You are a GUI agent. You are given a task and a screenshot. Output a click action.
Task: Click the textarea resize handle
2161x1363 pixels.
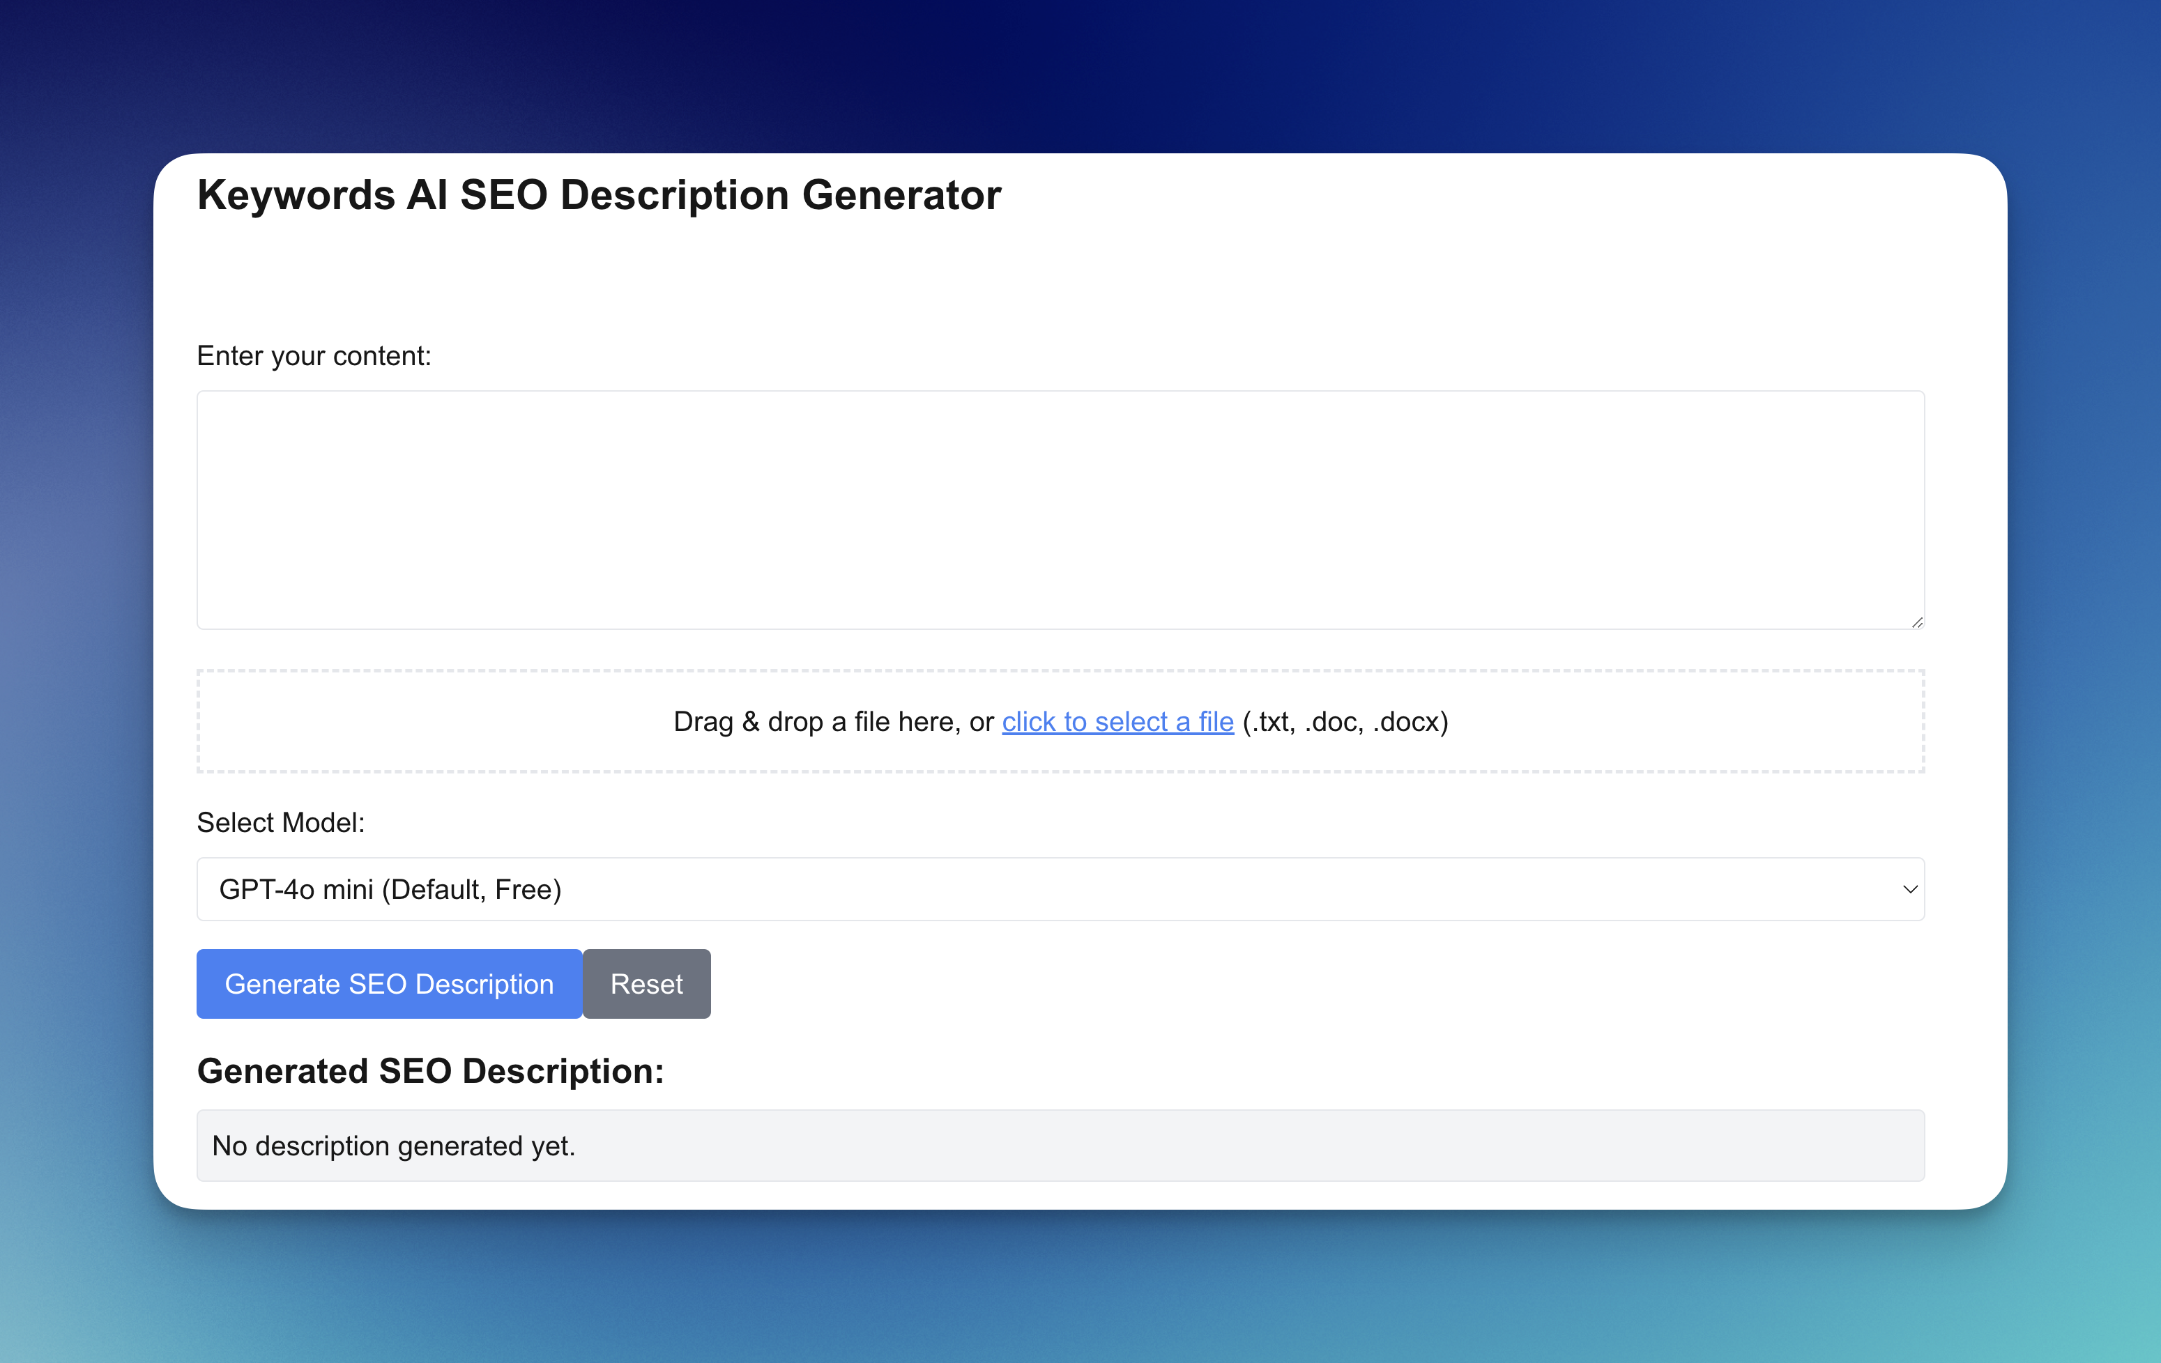(1917, 623)
